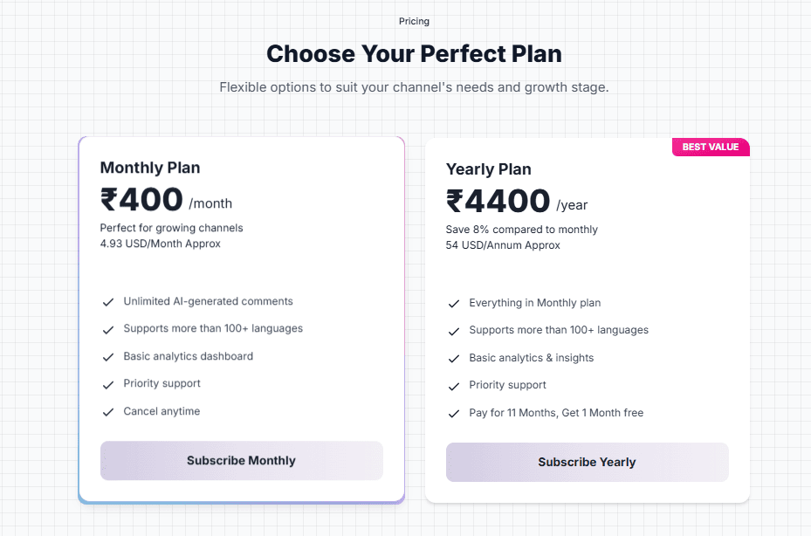Click the BEST VALUE badge
The width and height of the screenshot is (811, 536).
coord(710,147)
